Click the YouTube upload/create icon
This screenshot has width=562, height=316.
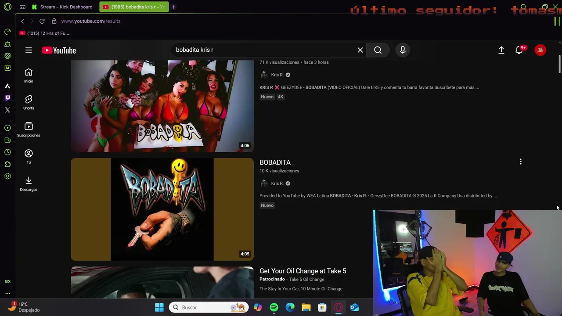pyautogui.click(x=501, y=50)
